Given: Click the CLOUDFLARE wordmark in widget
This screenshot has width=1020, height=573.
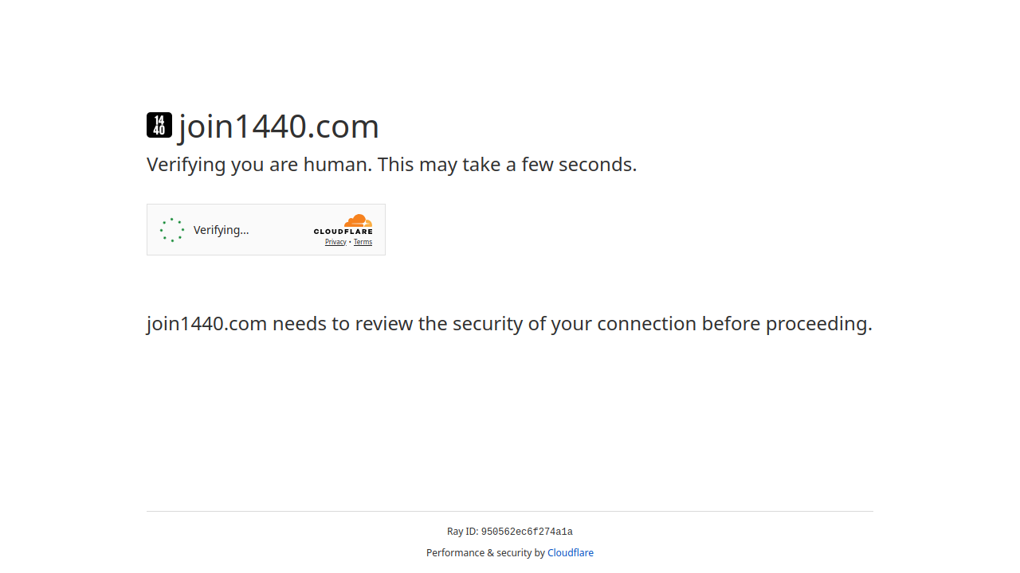Looking at the screenshot, I should [x=343, y=232].
